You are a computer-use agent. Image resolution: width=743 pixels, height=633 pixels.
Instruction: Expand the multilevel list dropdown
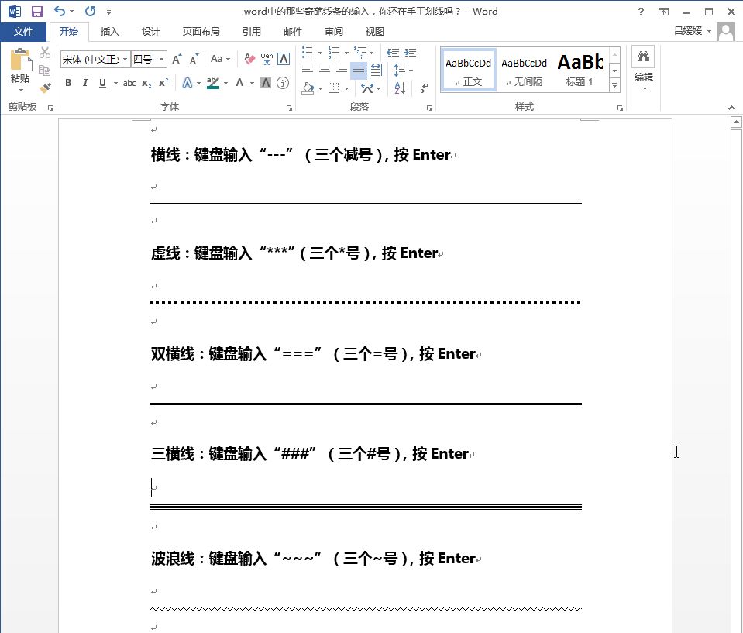point(372,53)
